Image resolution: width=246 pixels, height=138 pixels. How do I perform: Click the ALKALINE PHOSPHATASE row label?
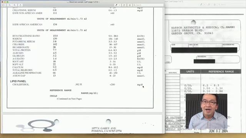[x=27, y=73]
